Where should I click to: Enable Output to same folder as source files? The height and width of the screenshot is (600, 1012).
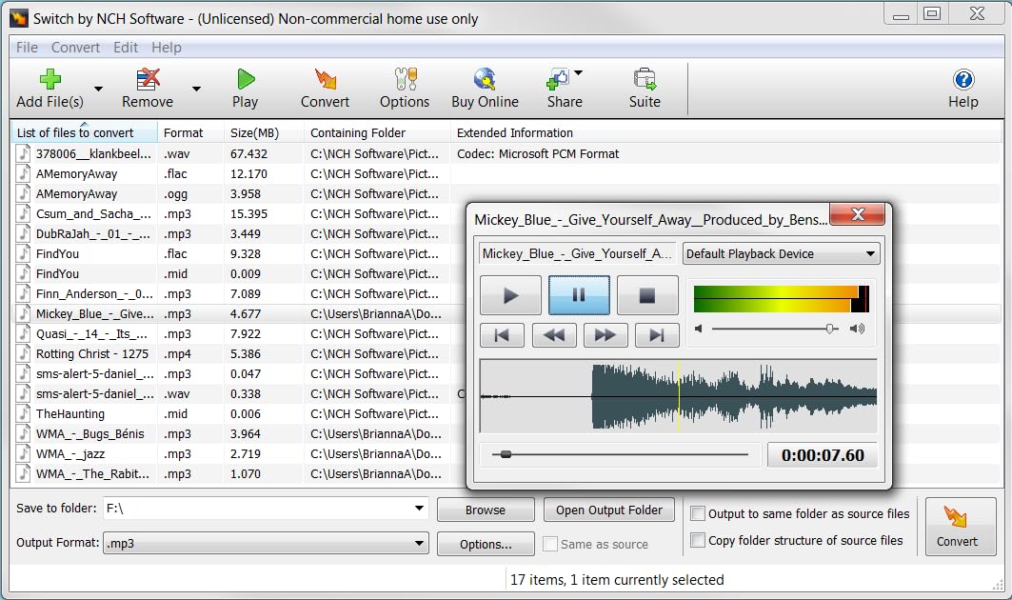click(x=698, y=514)
